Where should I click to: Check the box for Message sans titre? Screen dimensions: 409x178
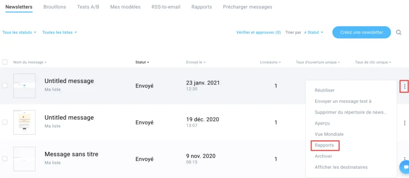pos(5,159)
